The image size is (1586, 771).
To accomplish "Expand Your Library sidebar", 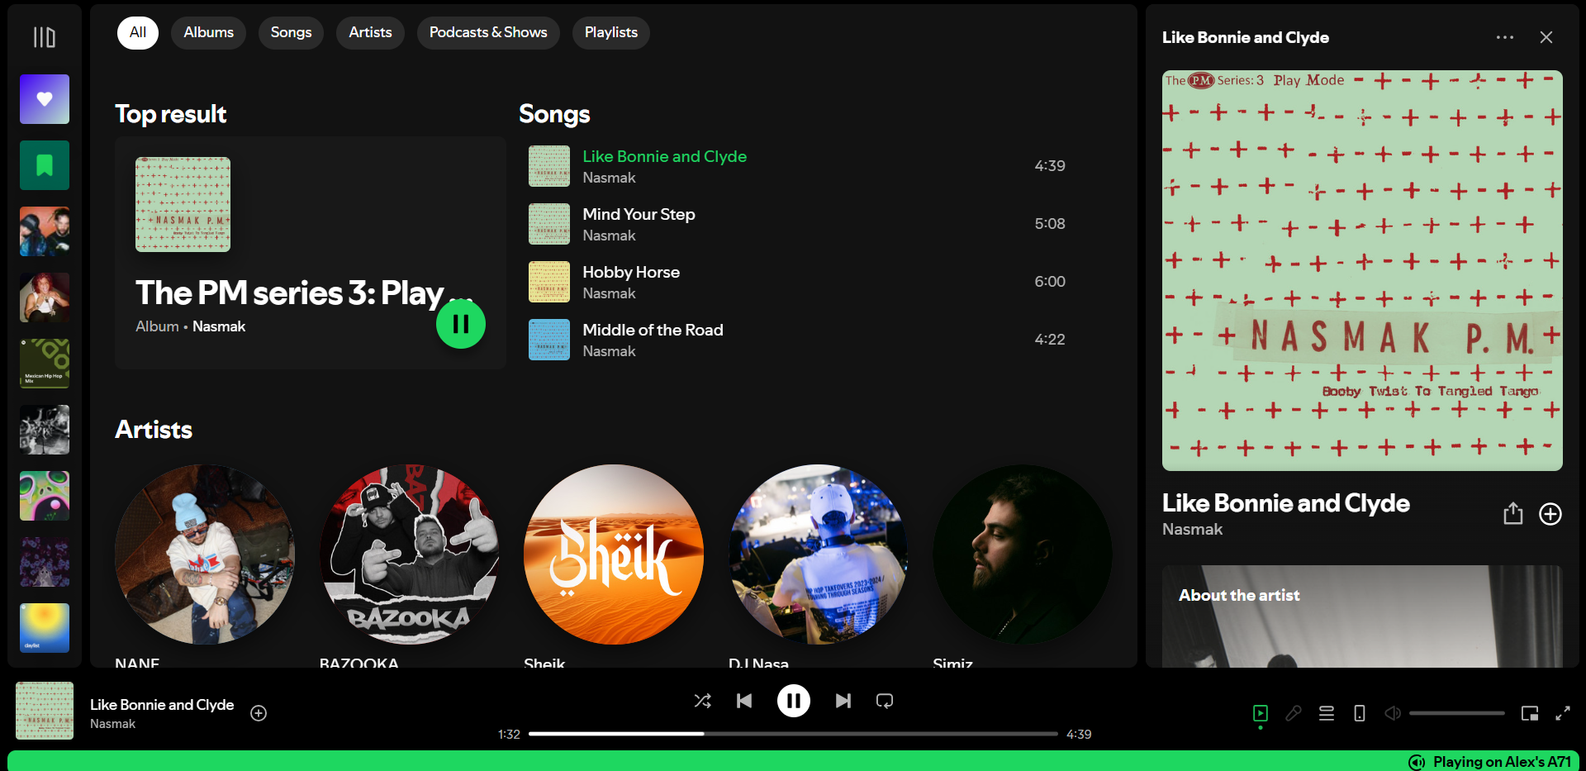I will pyautogui.click(x=45, y=37).
